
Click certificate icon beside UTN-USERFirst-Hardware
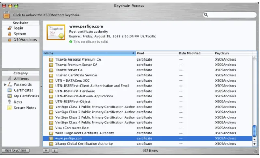(51, 91)
